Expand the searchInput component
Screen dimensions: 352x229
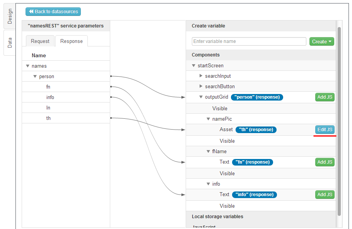click(x=201, y=76)
